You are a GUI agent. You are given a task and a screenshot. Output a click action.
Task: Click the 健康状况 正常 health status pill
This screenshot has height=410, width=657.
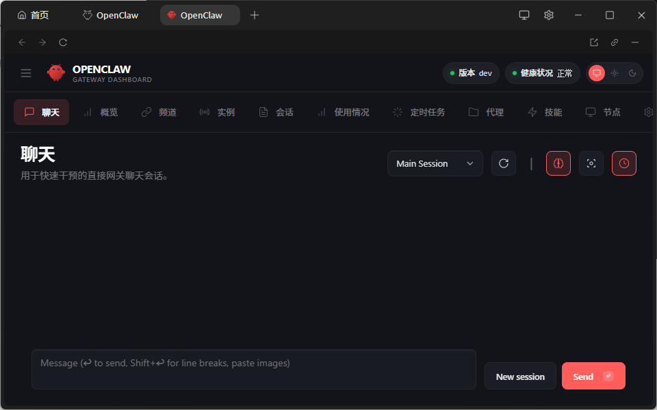click(x=542, y=73)
